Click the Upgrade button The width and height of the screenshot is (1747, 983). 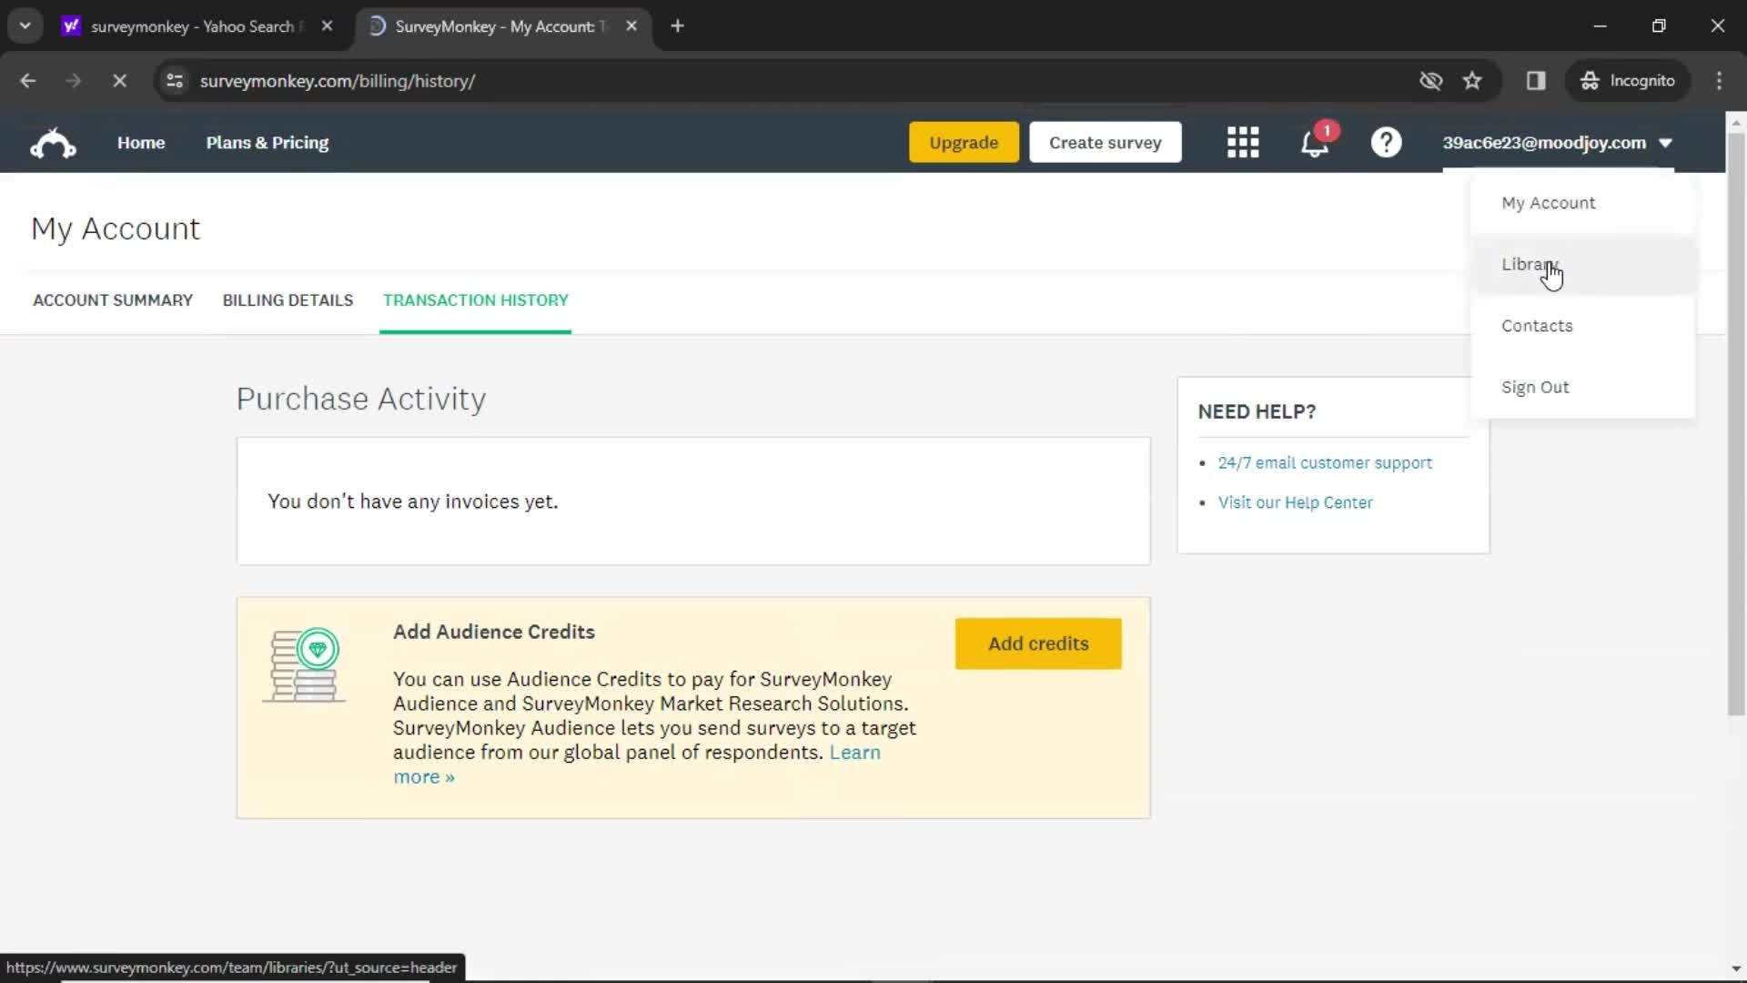point(964,142)
